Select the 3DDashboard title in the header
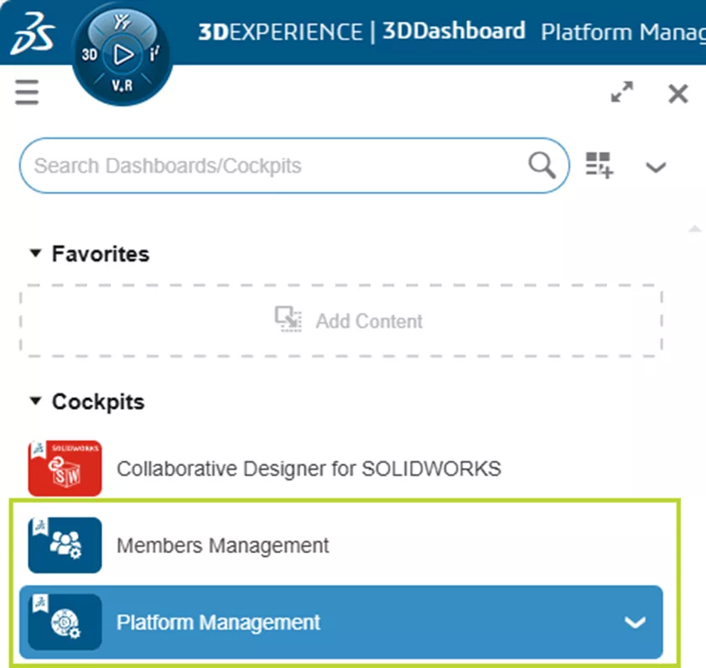This screenshot has width=706, height=668. [x=454, y=32]
